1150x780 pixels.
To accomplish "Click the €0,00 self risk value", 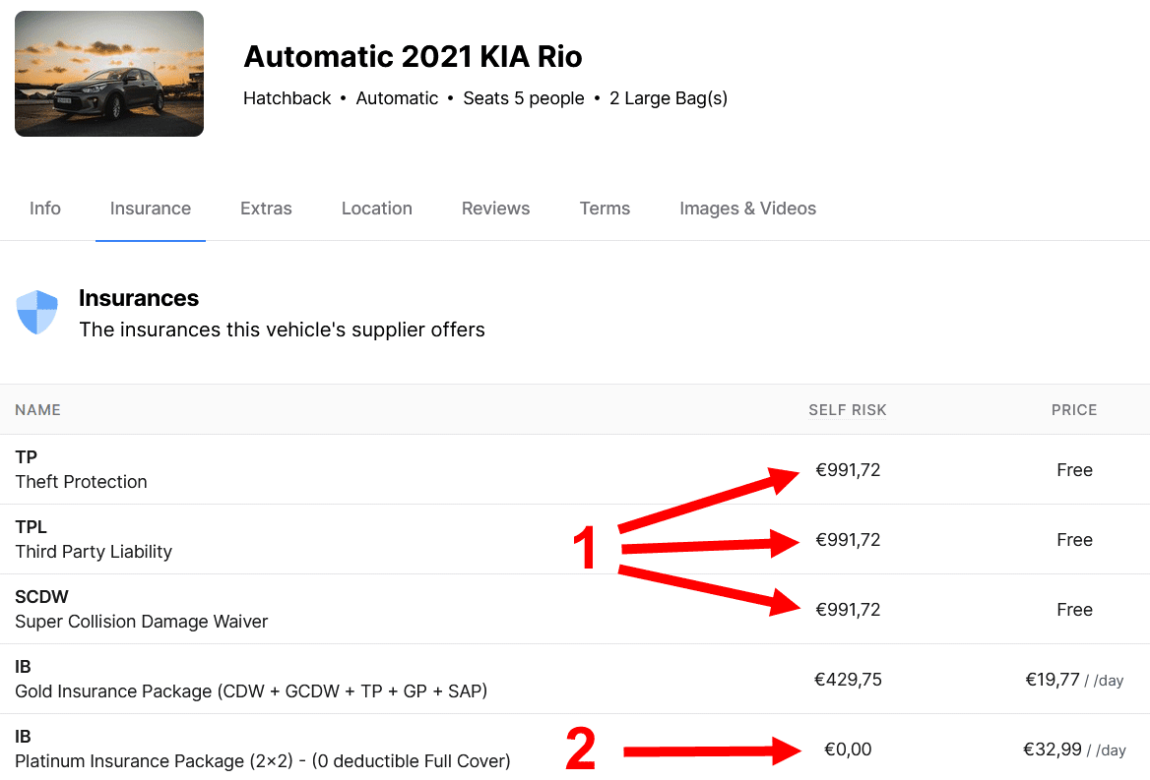I will 848,750.
